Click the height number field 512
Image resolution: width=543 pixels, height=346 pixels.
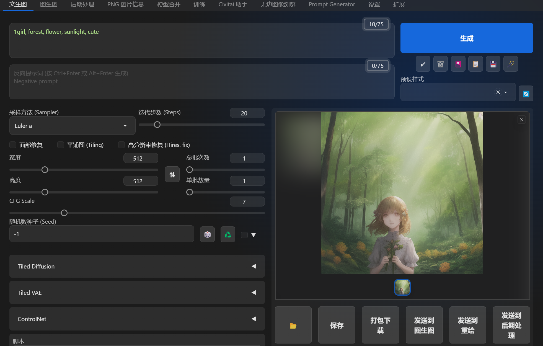(141, 181)
